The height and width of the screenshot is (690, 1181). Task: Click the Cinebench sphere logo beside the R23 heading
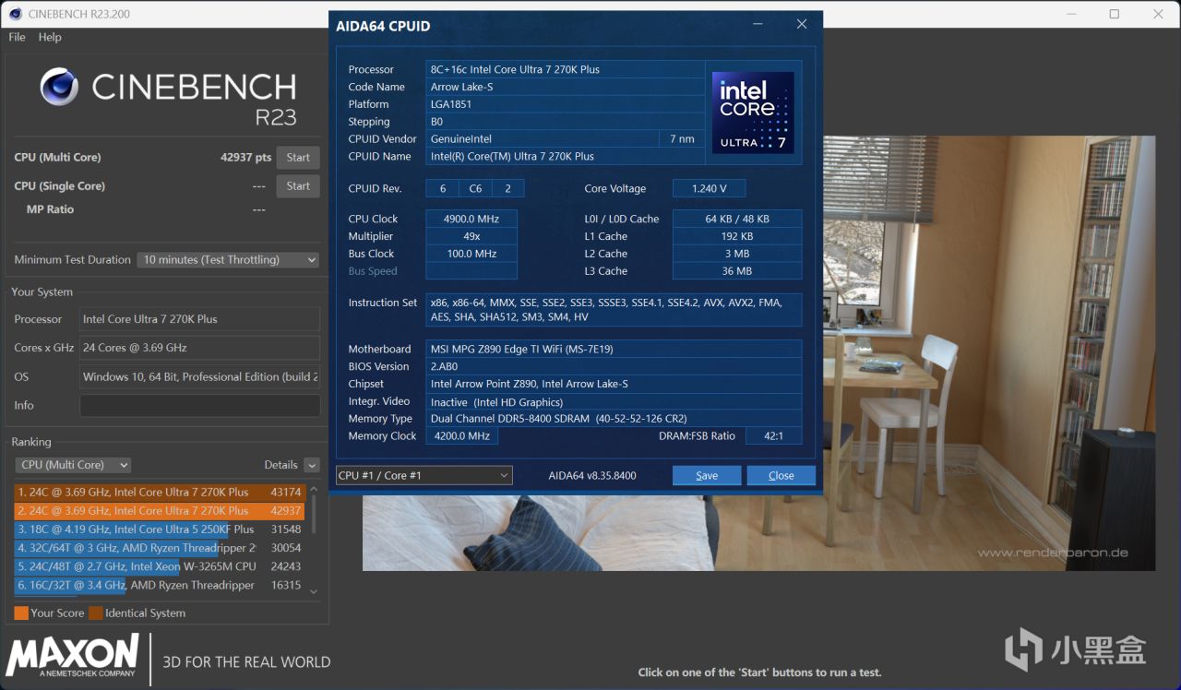pyautogui.click(x=59, y=87)
